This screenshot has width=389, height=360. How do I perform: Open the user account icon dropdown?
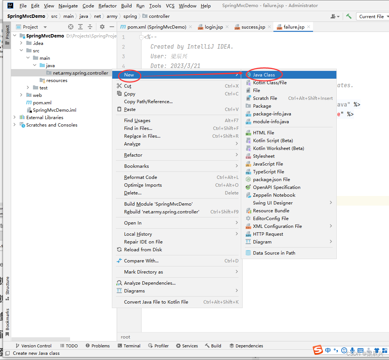tap(335, 16)
